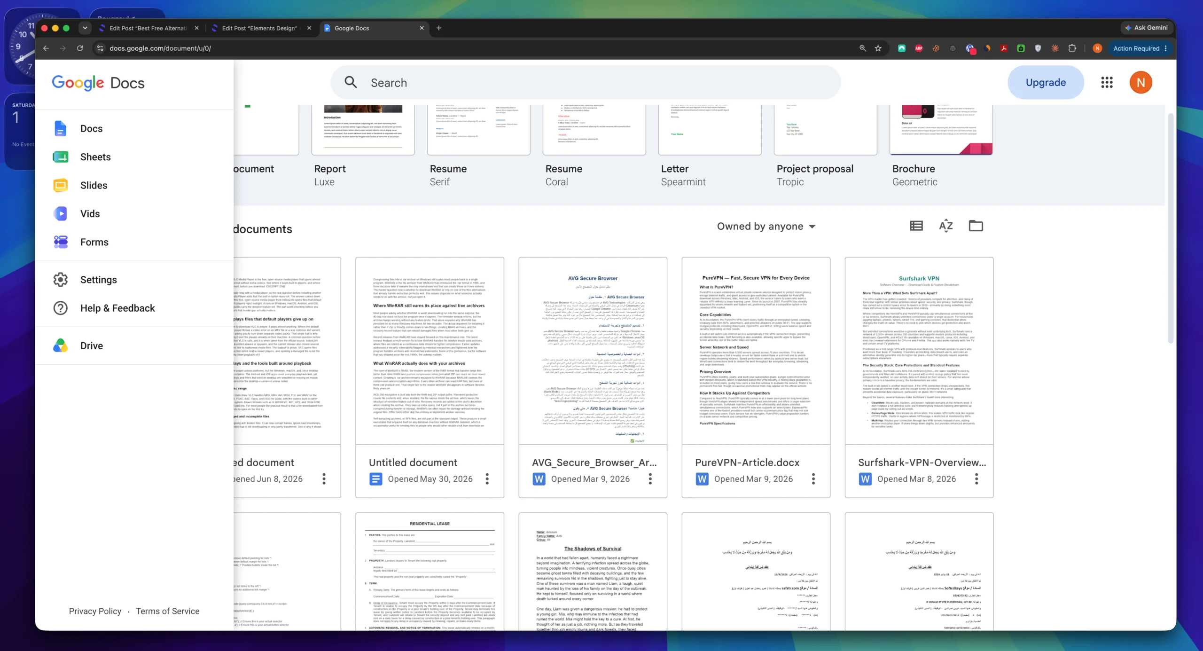Click the Upgrade button
1203x651 pixels.
[1046, 82]
